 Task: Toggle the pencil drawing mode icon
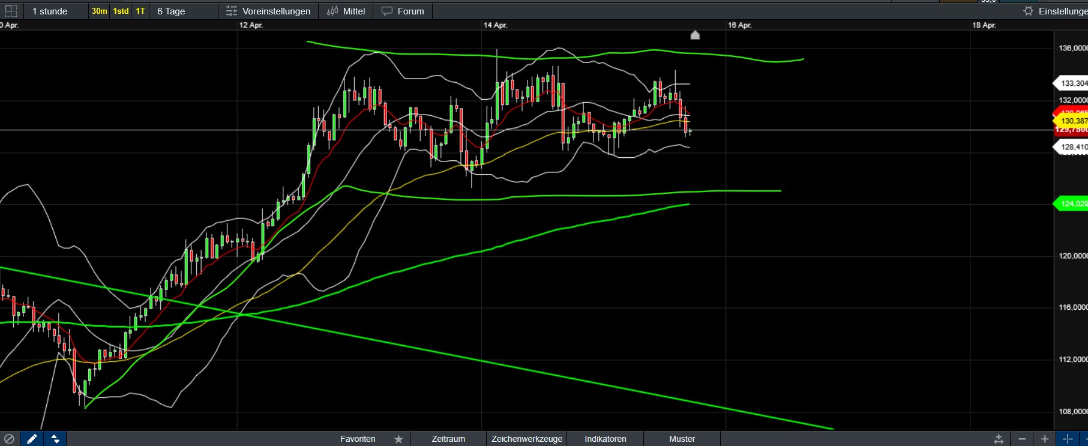click(x=32, y=439)
